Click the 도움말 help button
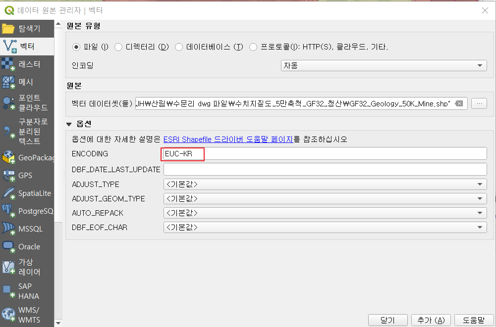The image size is (496, 327). [474, 320]
